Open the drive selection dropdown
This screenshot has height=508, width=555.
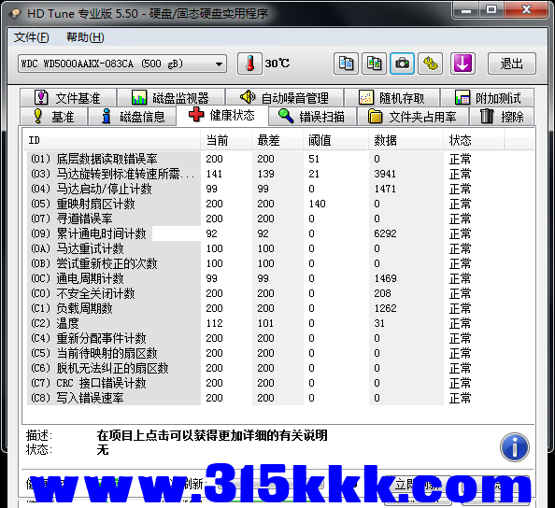122,64
